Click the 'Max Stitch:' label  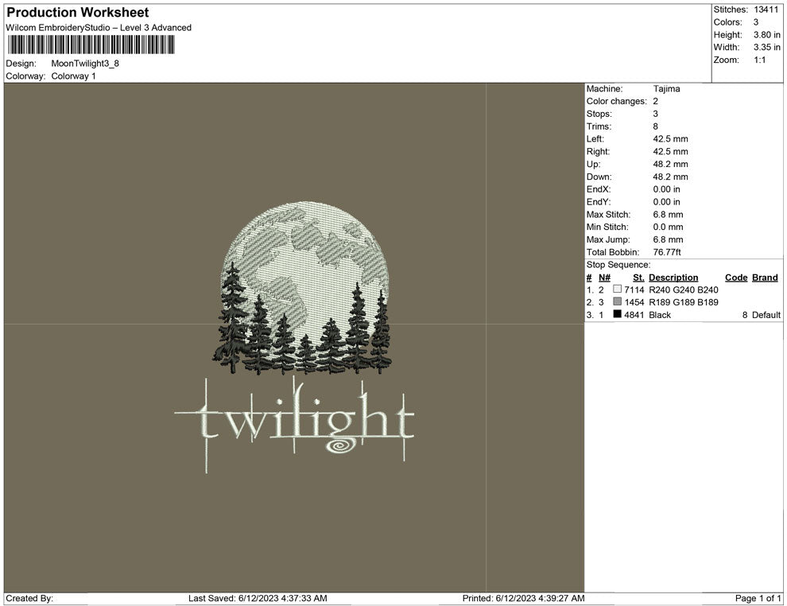pos(608,214)
